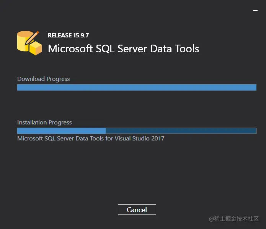Click the yellow database cylinder in logo
The image size is (266, 229).
coord(23,41)
